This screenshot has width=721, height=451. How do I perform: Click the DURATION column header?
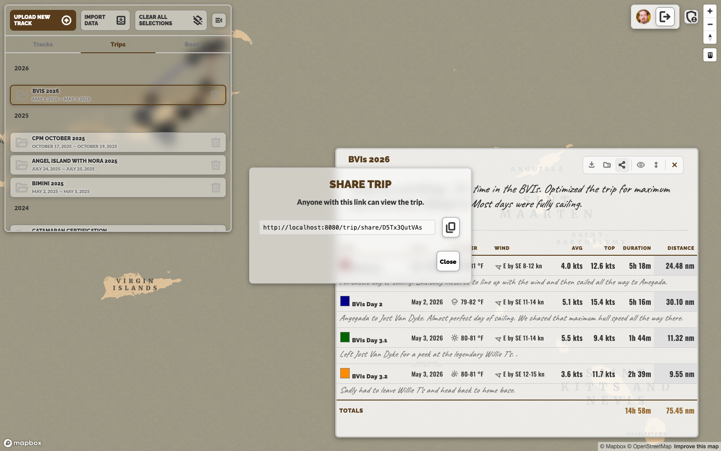637,248
